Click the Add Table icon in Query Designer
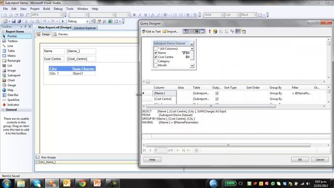Viewport: 334px width, 188px height. [244, 31]
